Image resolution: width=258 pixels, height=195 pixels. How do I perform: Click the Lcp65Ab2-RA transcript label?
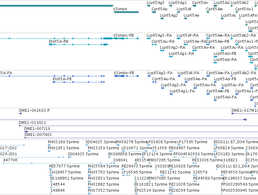click(x=243, y=35)
